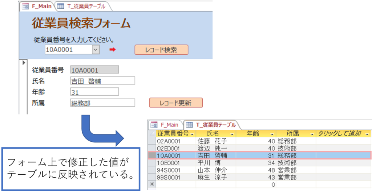Click name cell 吉田 啓輔 in table

click(216, 155)
